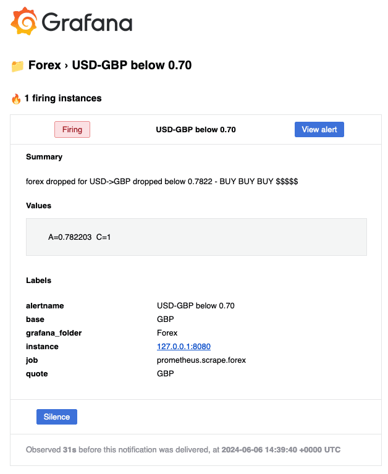
Task: Click the prometheus.scrape.forex job value
Action: coord(201,360)
